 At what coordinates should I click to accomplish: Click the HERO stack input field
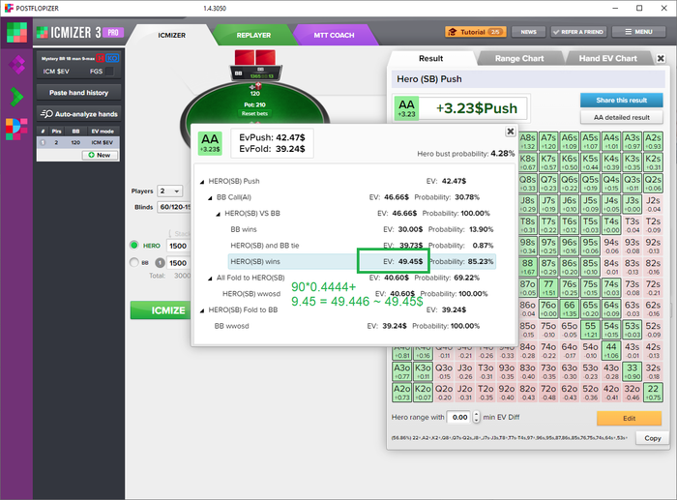(x=178, y=246)
